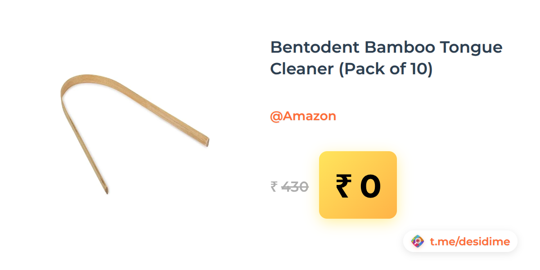Click the (Pack of 10) text

pos(385,70)
